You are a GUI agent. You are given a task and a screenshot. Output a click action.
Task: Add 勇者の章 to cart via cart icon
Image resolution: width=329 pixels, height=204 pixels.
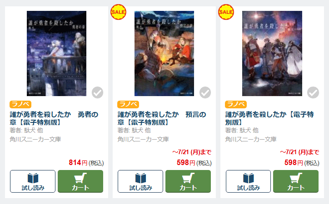pos(80,181)
